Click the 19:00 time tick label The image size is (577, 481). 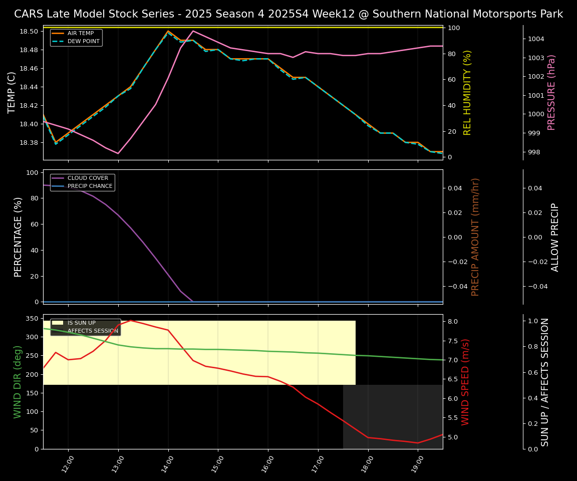(x=416, y=464)
